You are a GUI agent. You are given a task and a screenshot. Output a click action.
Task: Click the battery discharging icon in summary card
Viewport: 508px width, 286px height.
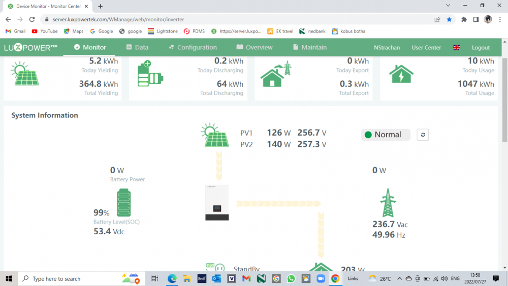(150, 74)
